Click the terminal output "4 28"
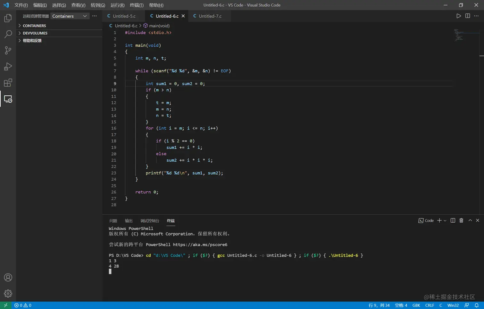The height and width of the screenshot is (309, 484). pos(114,266)
